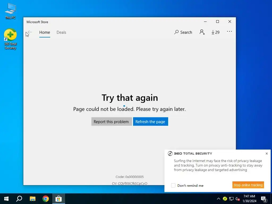Click Stop online tracking button

pos(248,185)
